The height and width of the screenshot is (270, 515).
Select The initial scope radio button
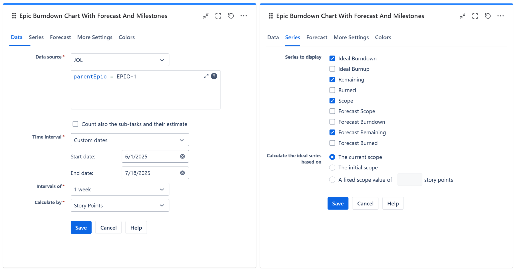[332, 168]
